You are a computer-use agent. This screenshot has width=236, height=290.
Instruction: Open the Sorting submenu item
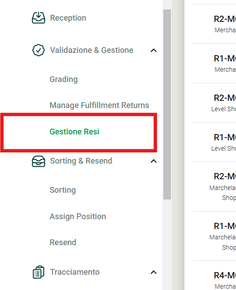click(62, 190)
